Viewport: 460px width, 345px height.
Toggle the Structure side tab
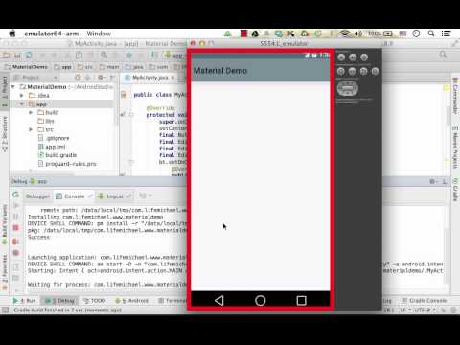[x=5, y=133]
